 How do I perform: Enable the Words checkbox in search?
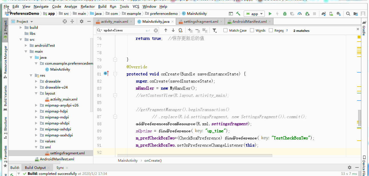click(251, 30)
